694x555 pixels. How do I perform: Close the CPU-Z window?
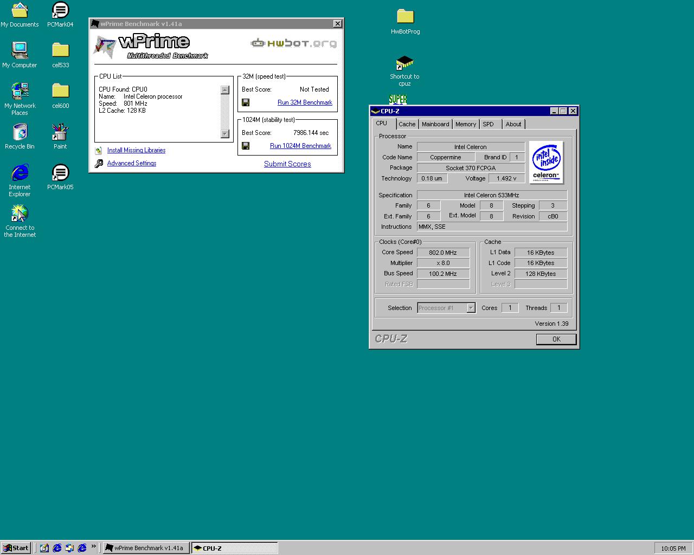[573, 111]
